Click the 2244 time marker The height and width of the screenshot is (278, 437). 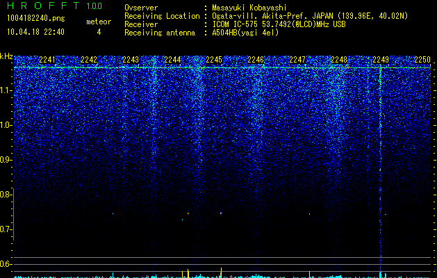coord(172,59)
